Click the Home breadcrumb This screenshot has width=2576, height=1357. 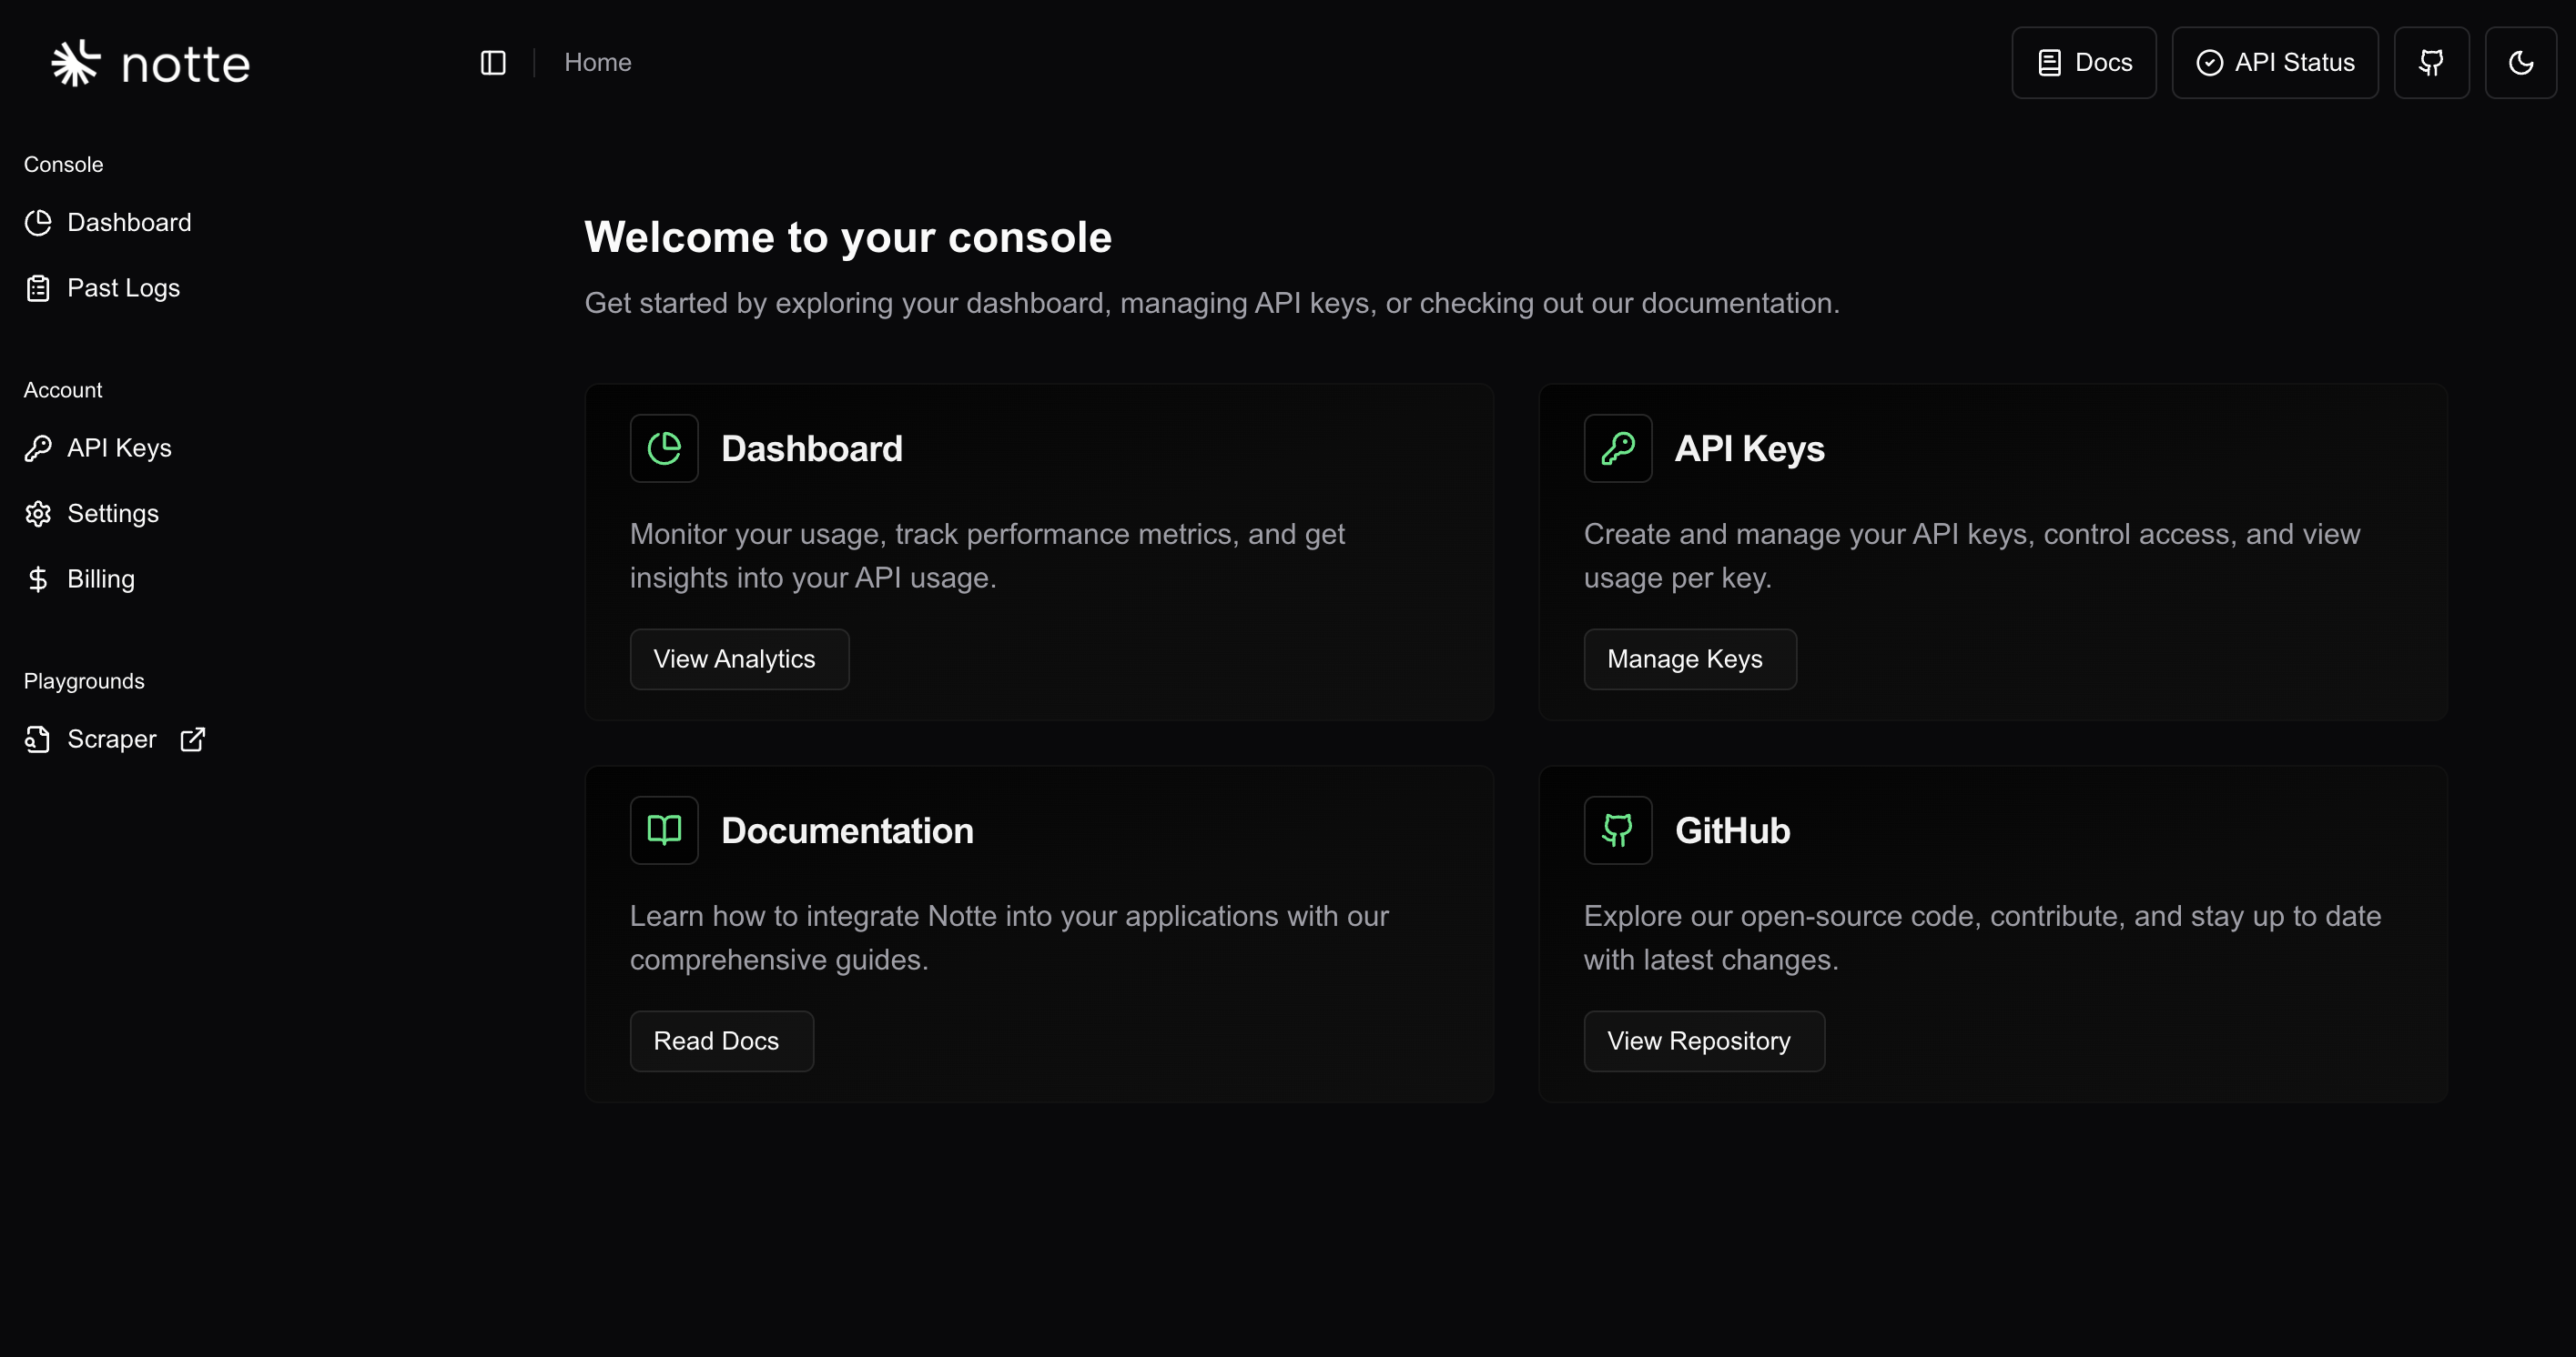pyautogui.click(x=598, y=63)
